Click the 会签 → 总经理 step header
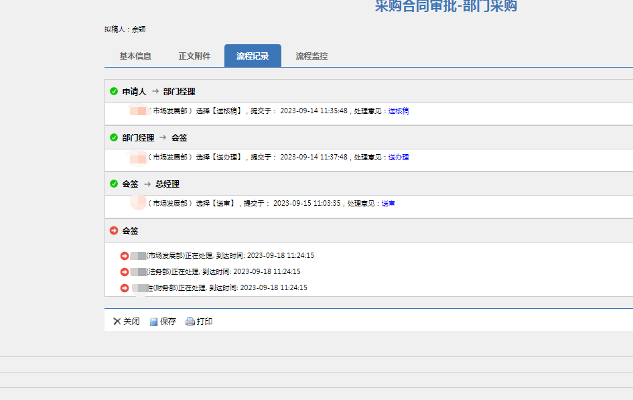 click(x=151, y=184)
